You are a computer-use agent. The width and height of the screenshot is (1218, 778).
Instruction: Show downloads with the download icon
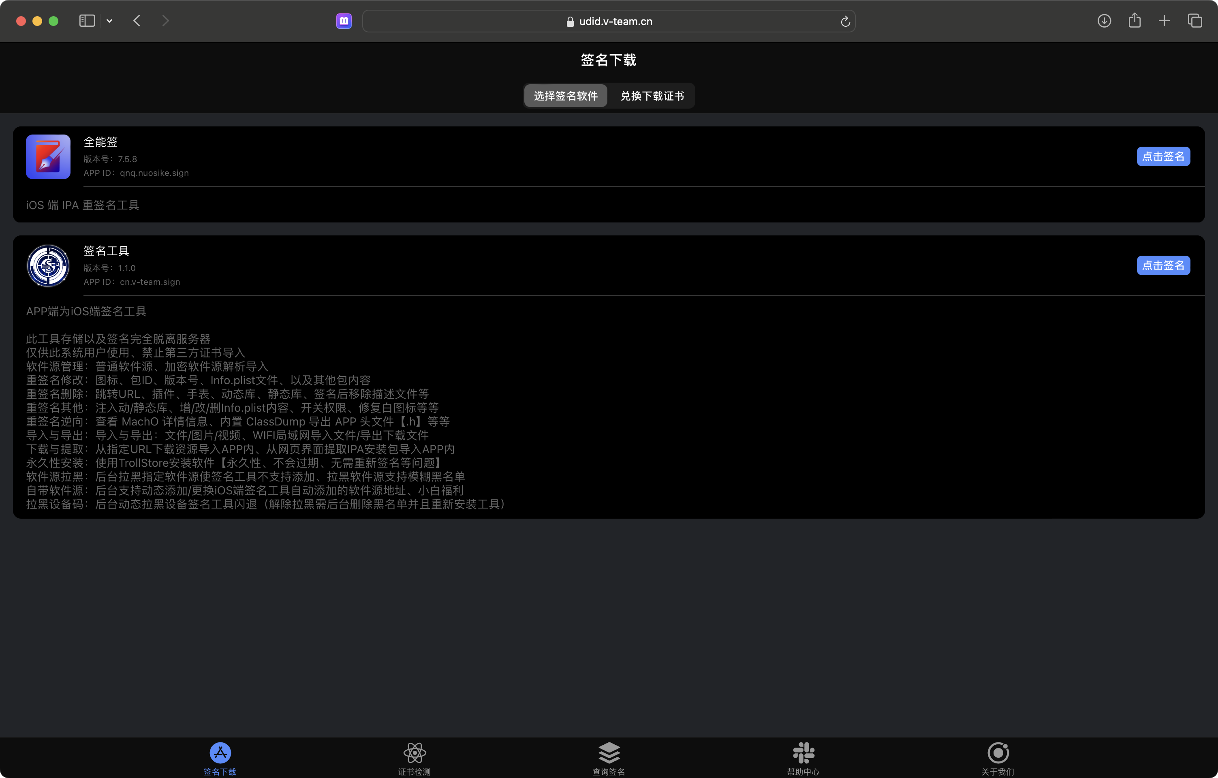pyautogui.click(x=1104, y=21)
